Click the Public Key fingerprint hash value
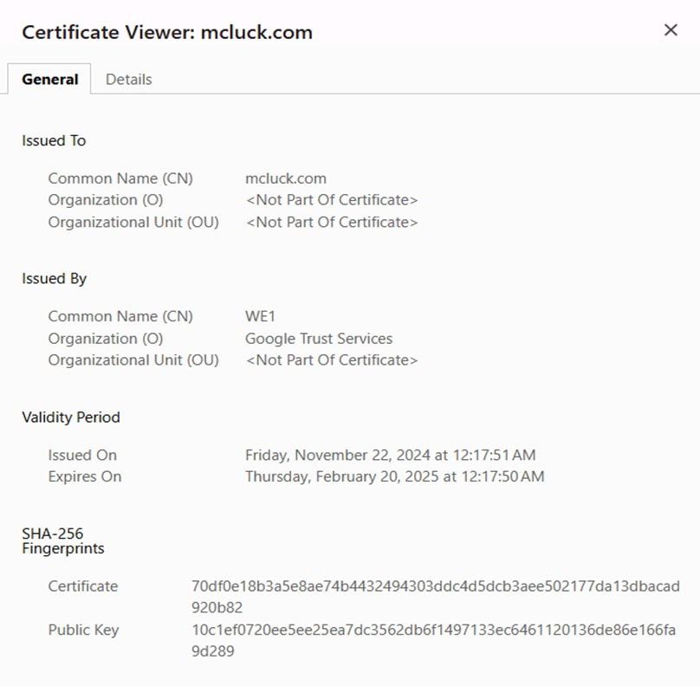This screenshot has height=686, width=700. point(433,630)
